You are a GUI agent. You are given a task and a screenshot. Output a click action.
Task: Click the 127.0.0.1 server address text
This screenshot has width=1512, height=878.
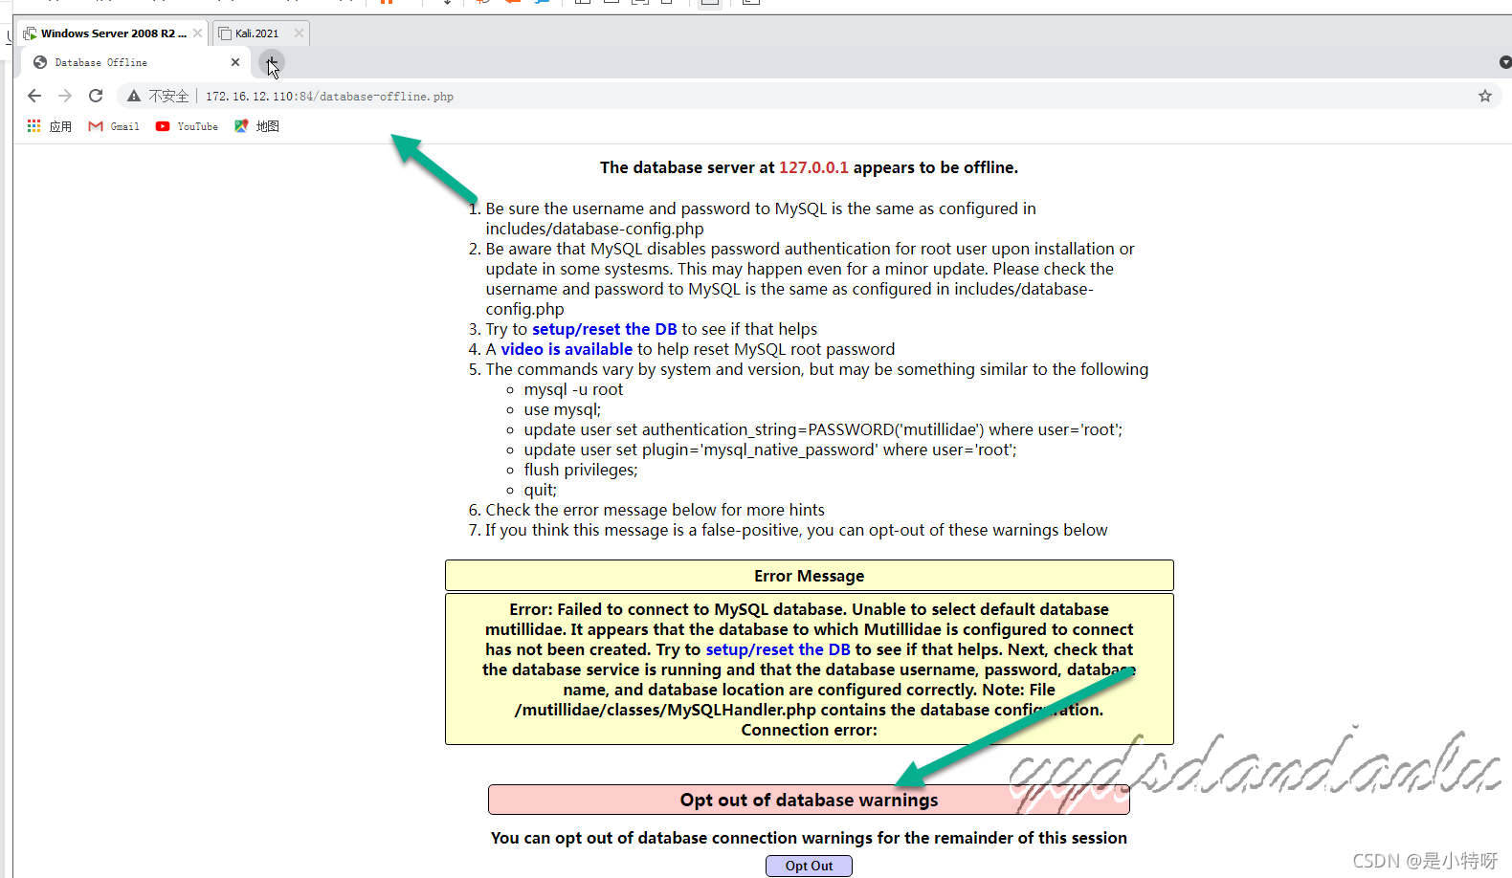(813, 167)
